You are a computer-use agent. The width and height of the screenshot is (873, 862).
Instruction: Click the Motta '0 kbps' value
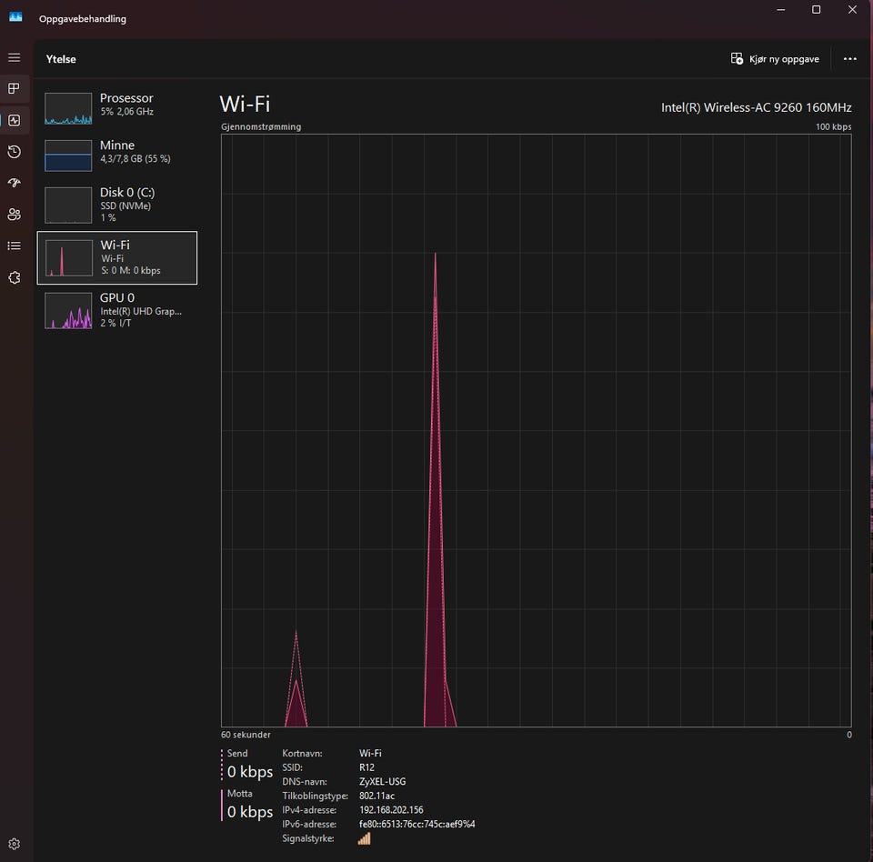[x=250, y=812]
